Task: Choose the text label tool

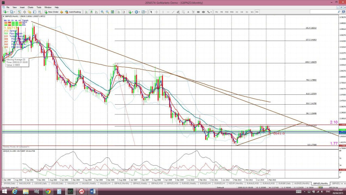Action: coord(188,12)
